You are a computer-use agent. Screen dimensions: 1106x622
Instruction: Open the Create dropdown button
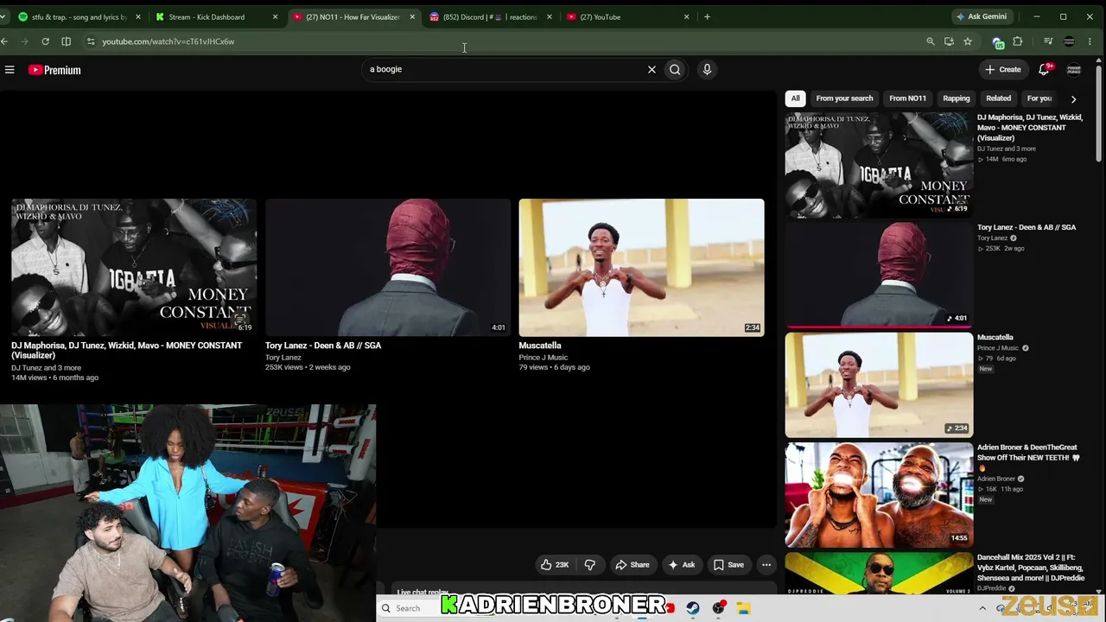[1003, 70]
